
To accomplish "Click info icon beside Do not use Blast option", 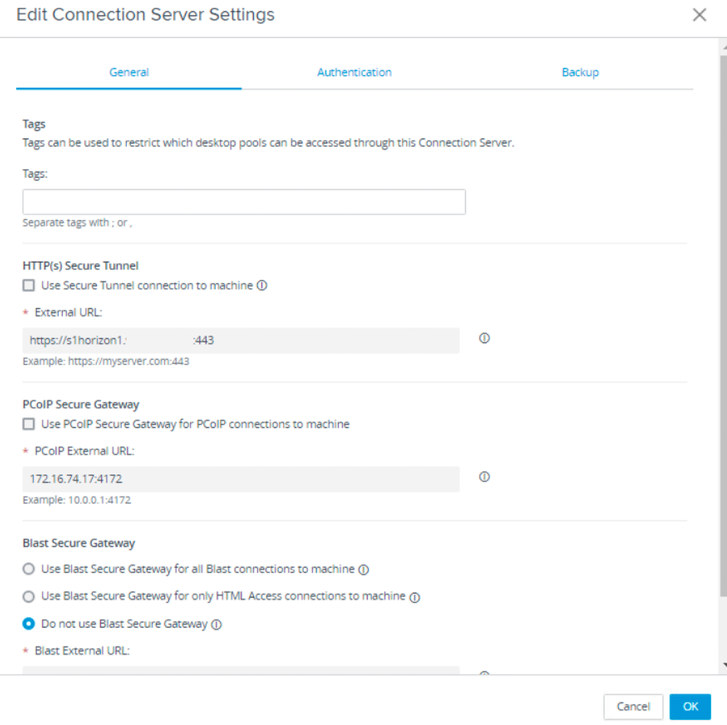I will [x=217, y=624].
